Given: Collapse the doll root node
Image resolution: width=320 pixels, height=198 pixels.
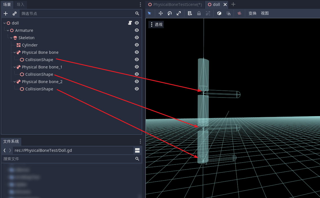Looking at the screenshot, I should [5, 23].
